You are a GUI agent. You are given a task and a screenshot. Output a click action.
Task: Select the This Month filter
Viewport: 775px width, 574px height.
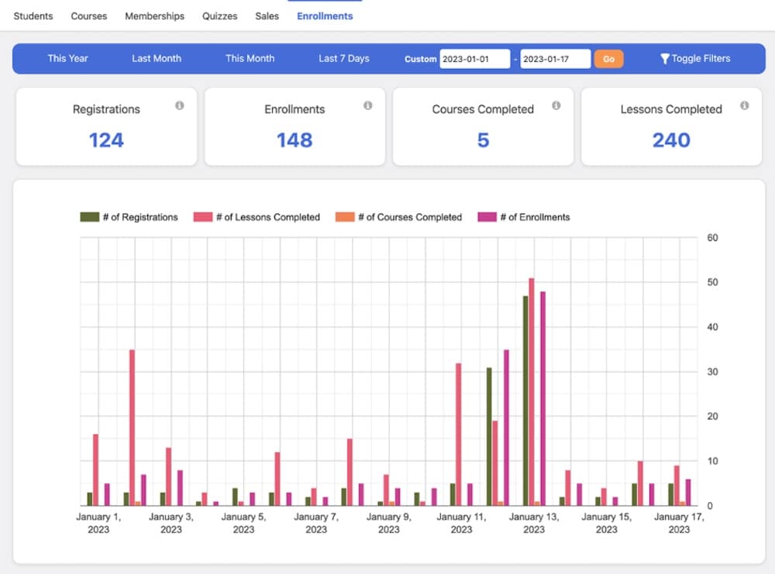point(250,58)
